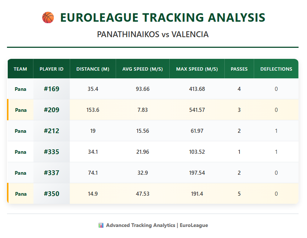Select player ID #350
Viewport: 307px width, 238px height.
(51, 194)
